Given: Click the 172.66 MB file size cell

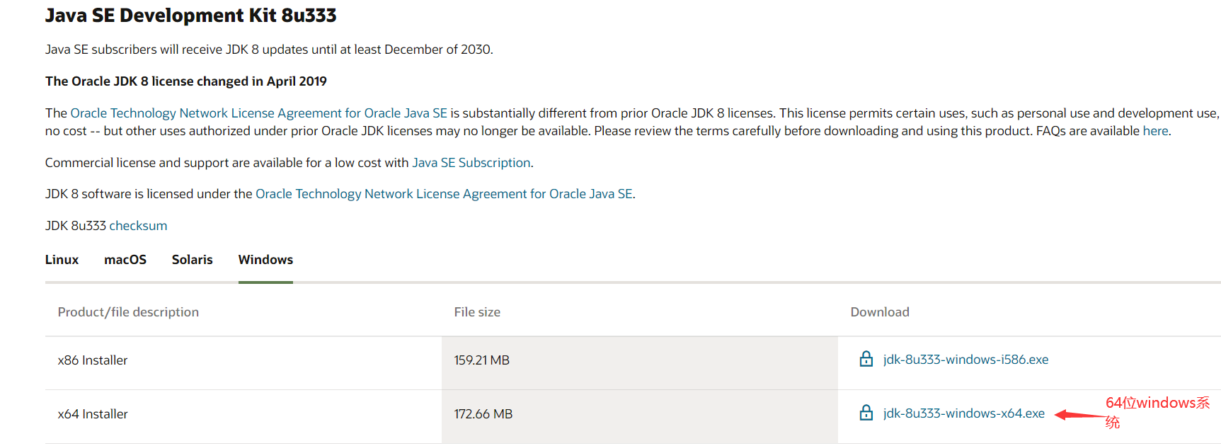Looking at the screenshot, I should coord(483,414).
